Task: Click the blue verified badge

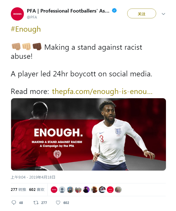Action: point(114,11)
